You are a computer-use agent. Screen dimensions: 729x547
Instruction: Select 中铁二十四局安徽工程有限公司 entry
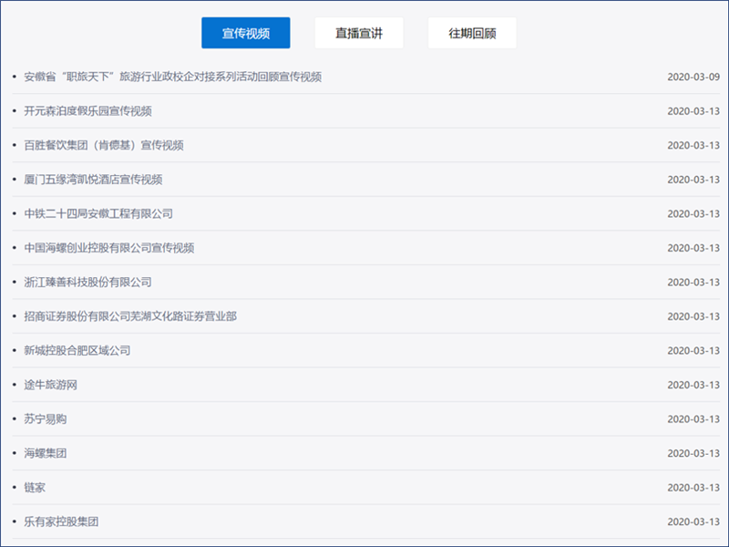[x=98, y=213]
